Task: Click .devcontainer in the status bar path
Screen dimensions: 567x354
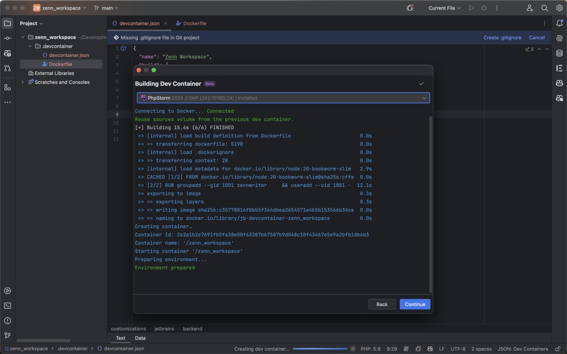Action: 72,349
